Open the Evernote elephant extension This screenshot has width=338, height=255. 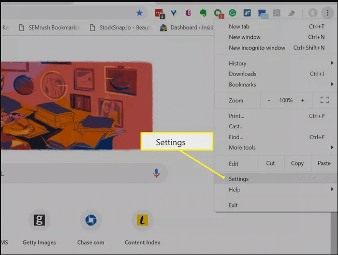[203, 13]
